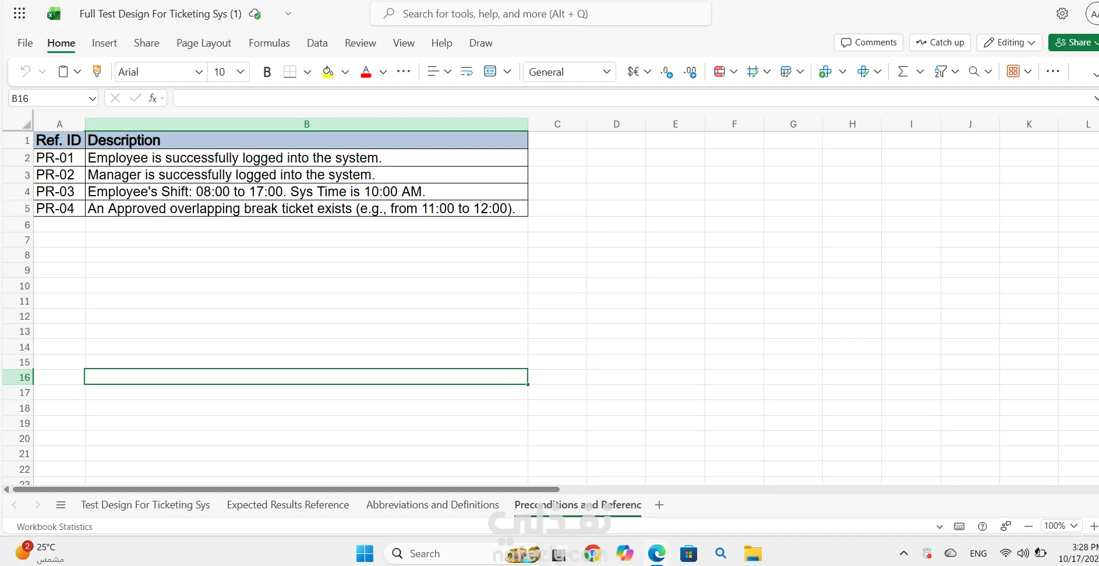Expand the borders dropdown arrow
The width and height of the screenshot is (1099, 566).
308,72
